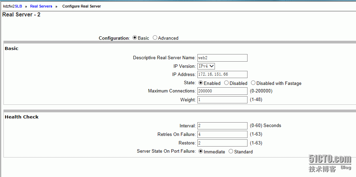The height and width of the screenshot is (177, 356).
Task: Choose Disabled with Fastage state option
Action: click(253, 83)
